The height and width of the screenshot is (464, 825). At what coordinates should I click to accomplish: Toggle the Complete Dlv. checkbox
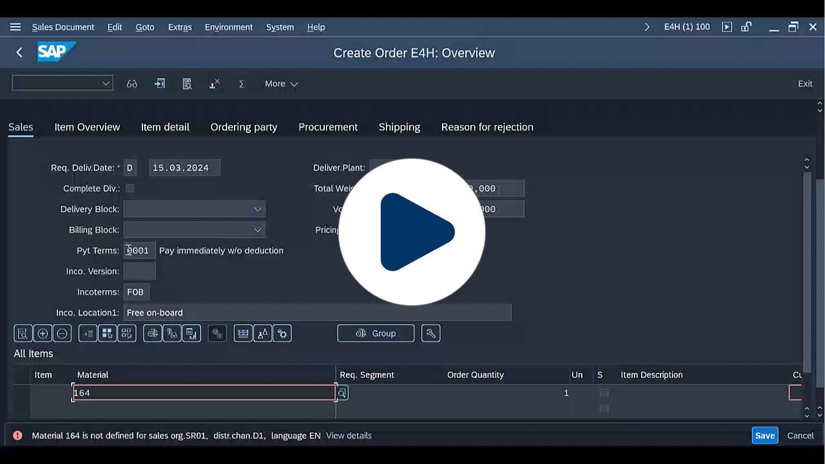click(x=130, y=188)
